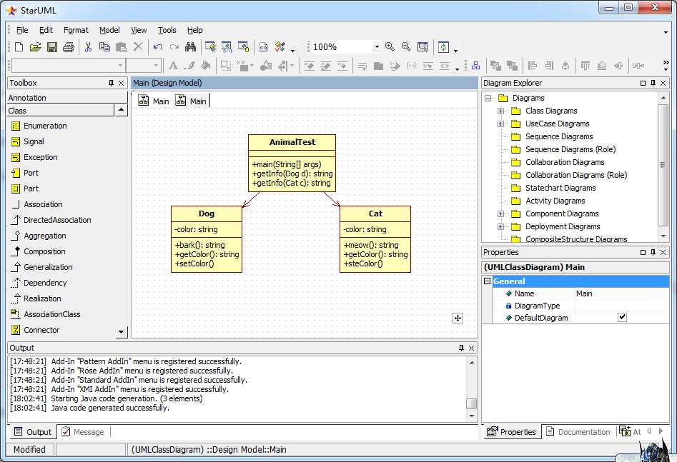Viewport: 677px width, 462px height.
Task: Click the Print icon
Action: click(x=68, y=47)
